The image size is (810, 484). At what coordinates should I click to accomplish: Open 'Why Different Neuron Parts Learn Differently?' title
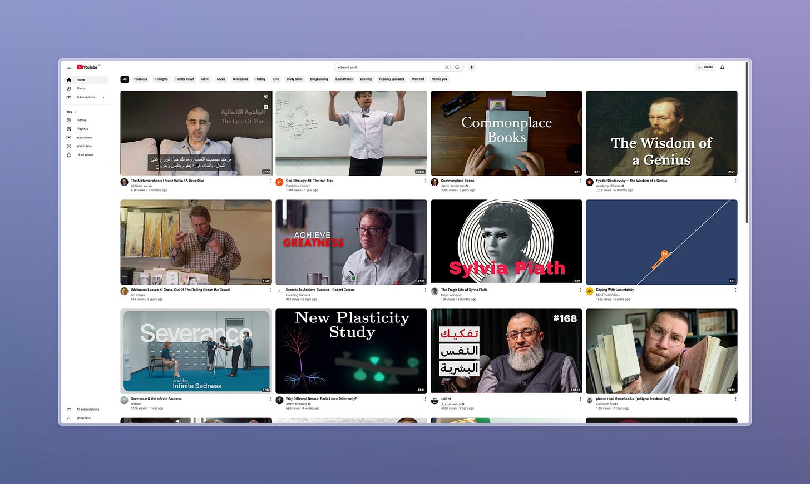pyautogui.click(x=321, y=398)
